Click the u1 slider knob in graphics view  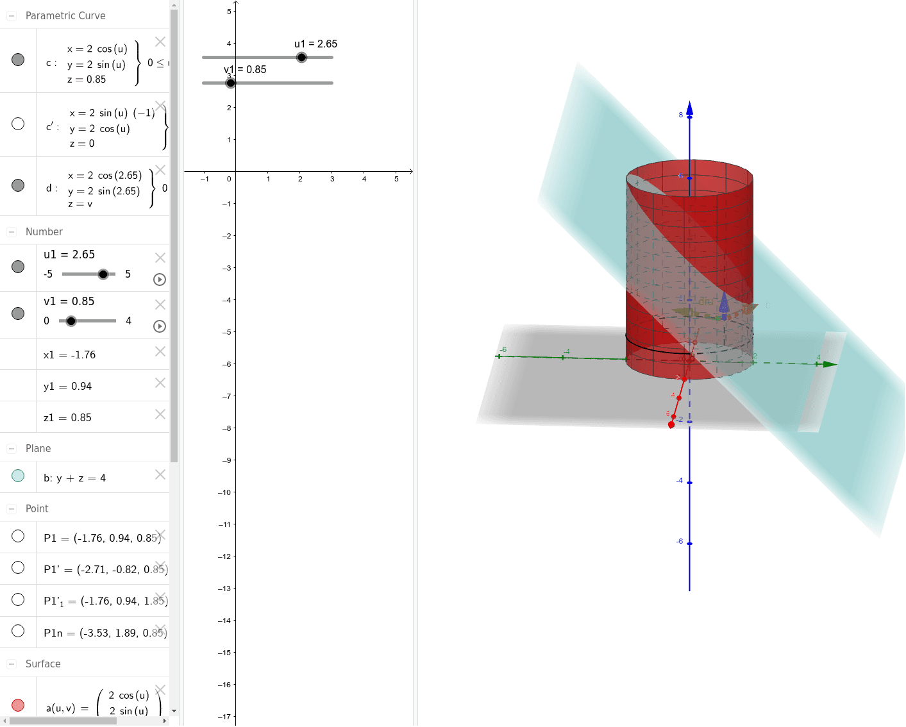coord(301,58)
